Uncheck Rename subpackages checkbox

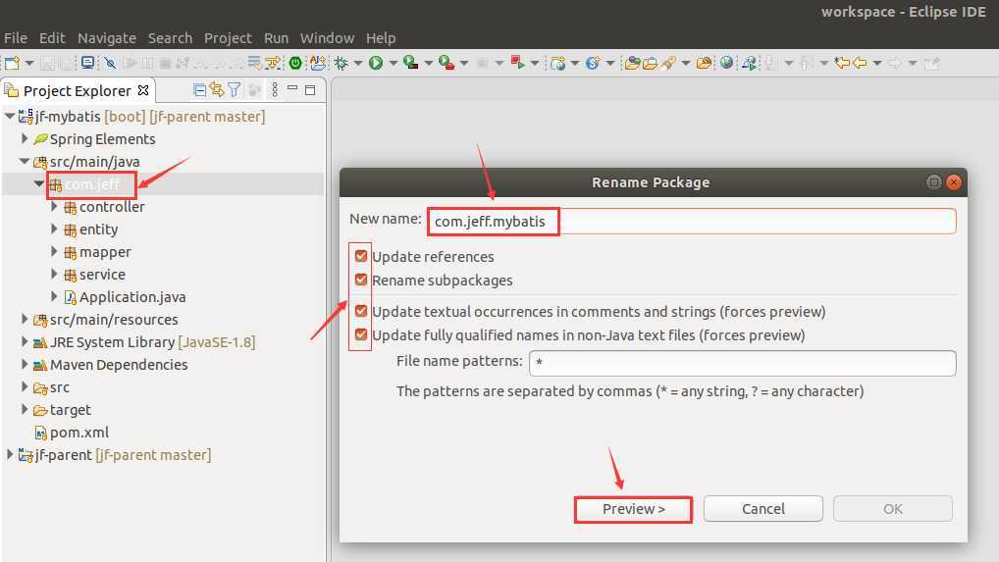pyautogui.click(x=360, y=280)
